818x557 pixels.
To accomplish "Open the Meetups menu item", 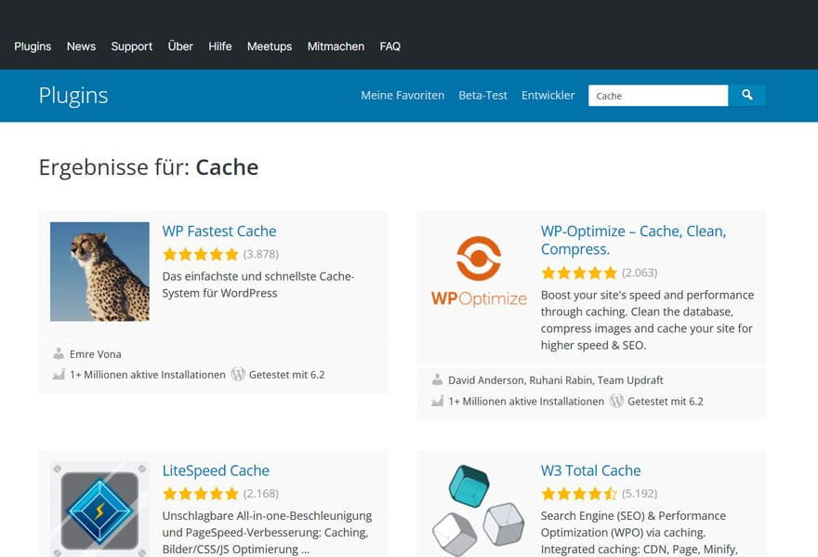I will point(270,46).
